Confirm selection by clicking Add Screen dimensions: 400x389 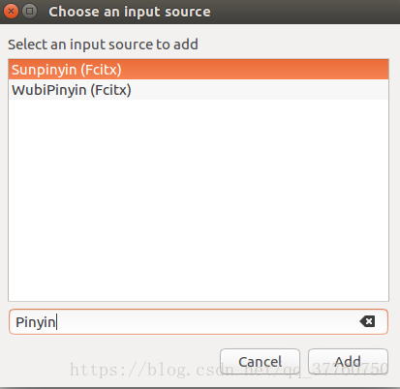pyautogui.click(x=348, y=362)
